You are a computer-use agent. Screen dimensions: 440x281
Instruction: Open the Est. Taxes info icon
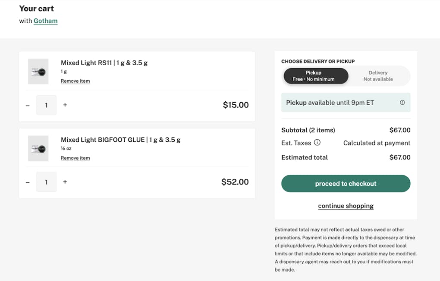click(x=317, y=143)
